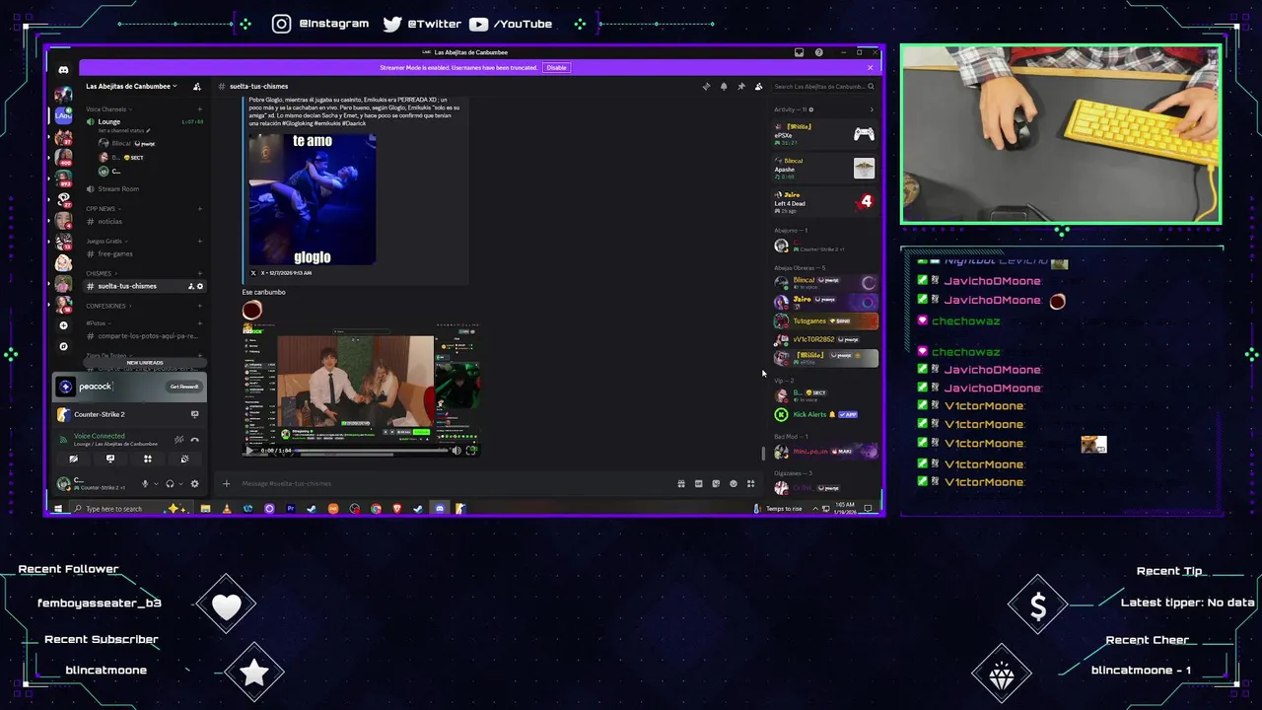Click Get Reward on peacock quest

(184, 387)
